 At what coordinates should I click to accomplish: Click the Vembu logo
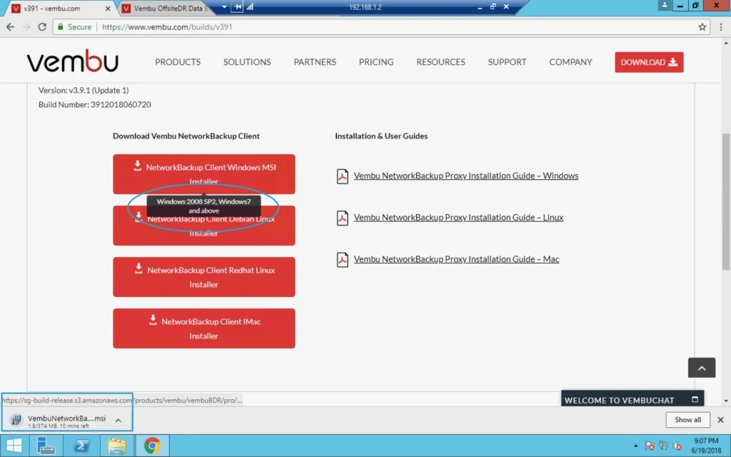[73, 61]
